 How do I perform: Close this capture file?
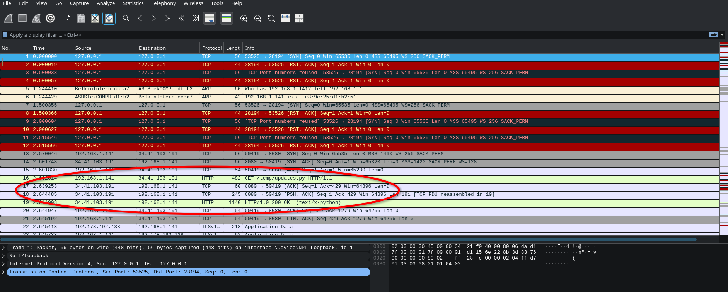95,18
